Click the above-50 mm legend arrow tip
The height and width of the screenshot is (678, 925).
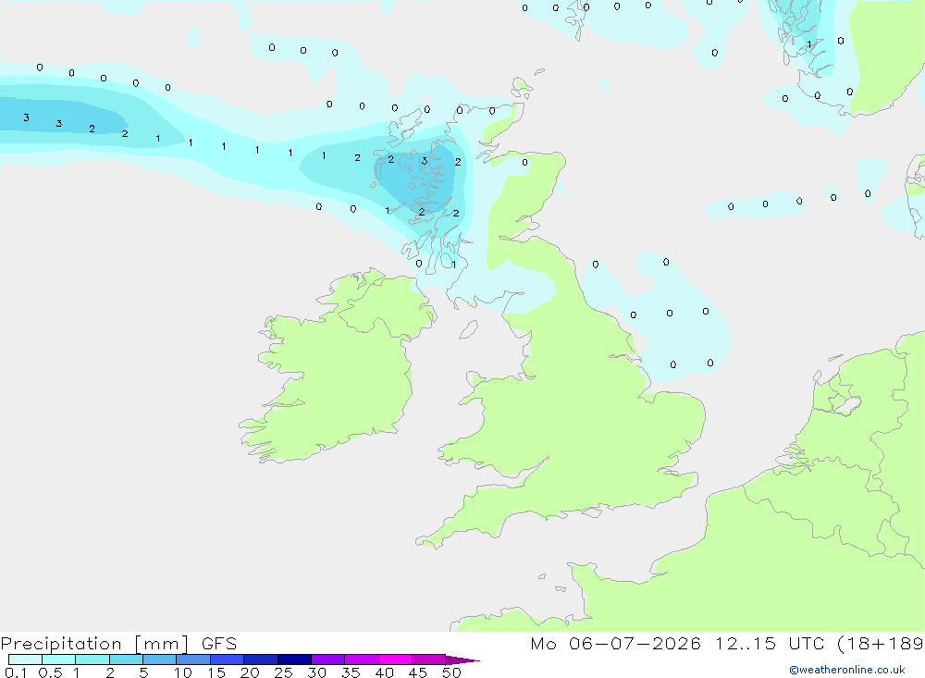click(462, 660)
